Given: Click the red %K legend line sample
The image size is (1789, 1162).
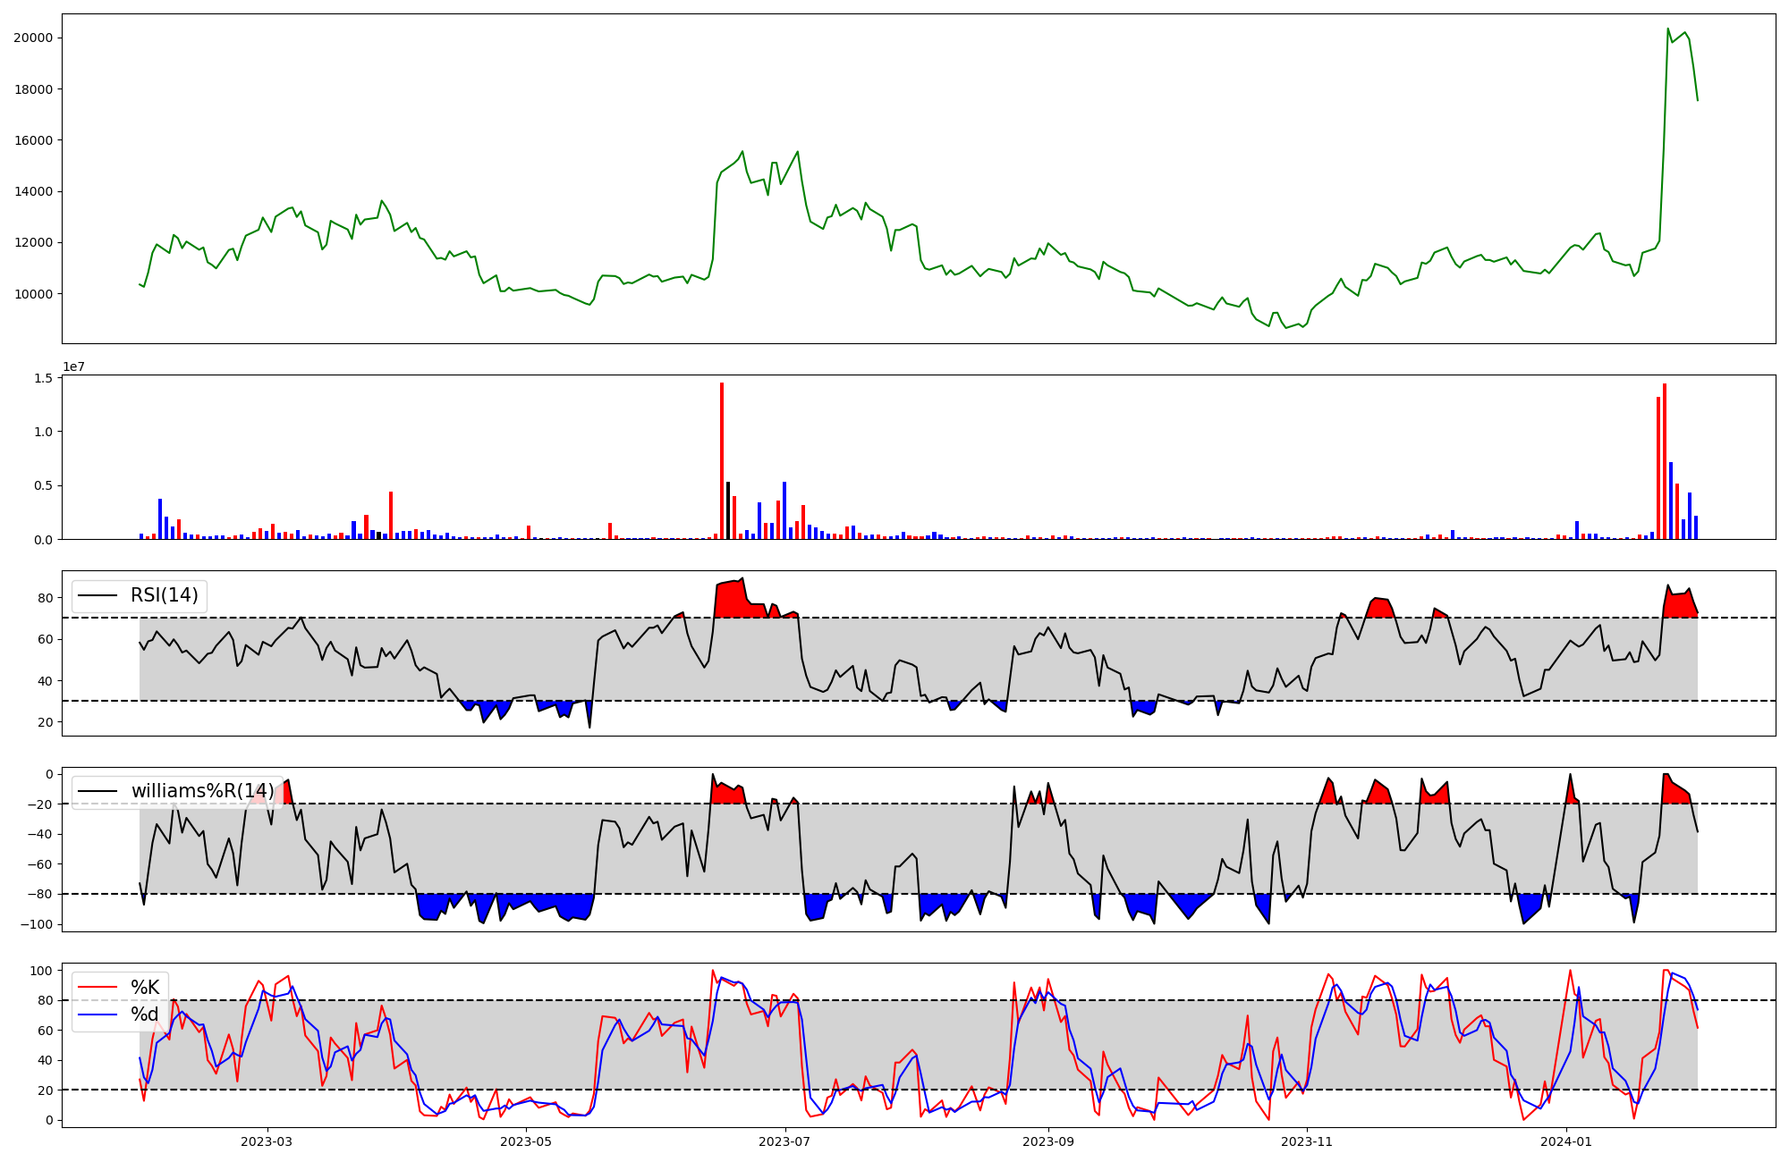Looking at the screenshot, I should [x=98, y=988].
